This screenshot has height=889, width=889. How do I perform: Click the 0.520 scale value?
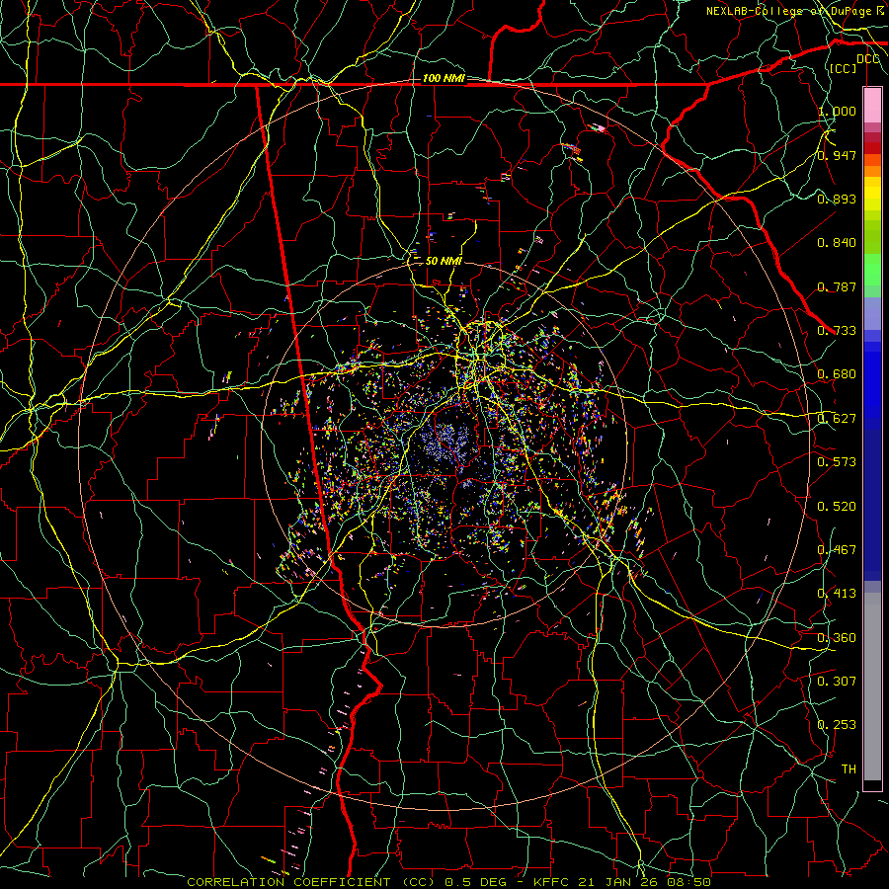(x=837, y=507)
